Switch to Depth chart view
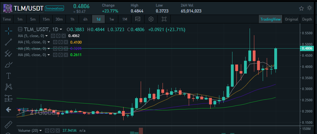The image size is (317, 134). click(307, 19)
